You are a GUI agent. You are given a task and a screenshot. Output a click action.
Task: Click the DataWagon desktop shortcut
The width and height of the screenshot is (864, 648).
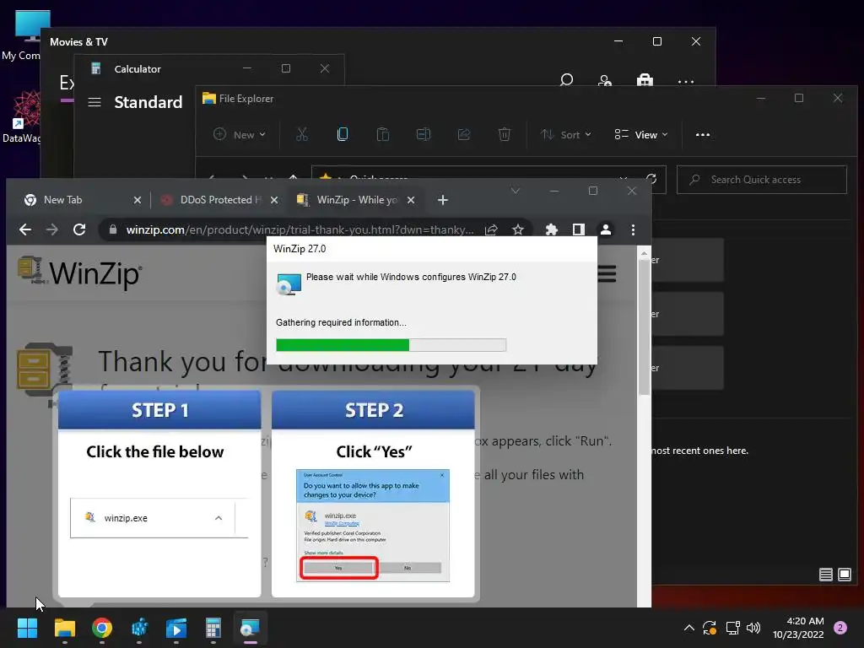click(x=21, y=116)
